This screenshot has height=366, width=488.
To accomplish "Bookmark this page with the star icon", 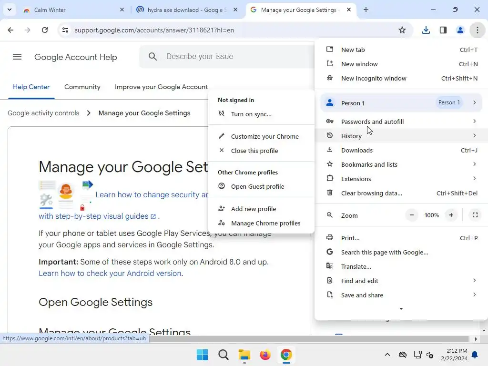I will (402, 30).
